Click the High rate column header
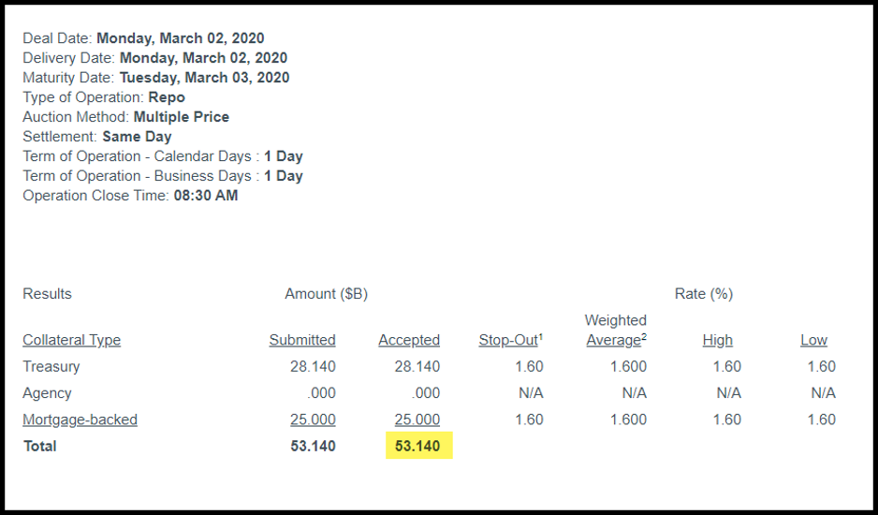The width and height of the screenshot is (878, 515). (718, 340)
